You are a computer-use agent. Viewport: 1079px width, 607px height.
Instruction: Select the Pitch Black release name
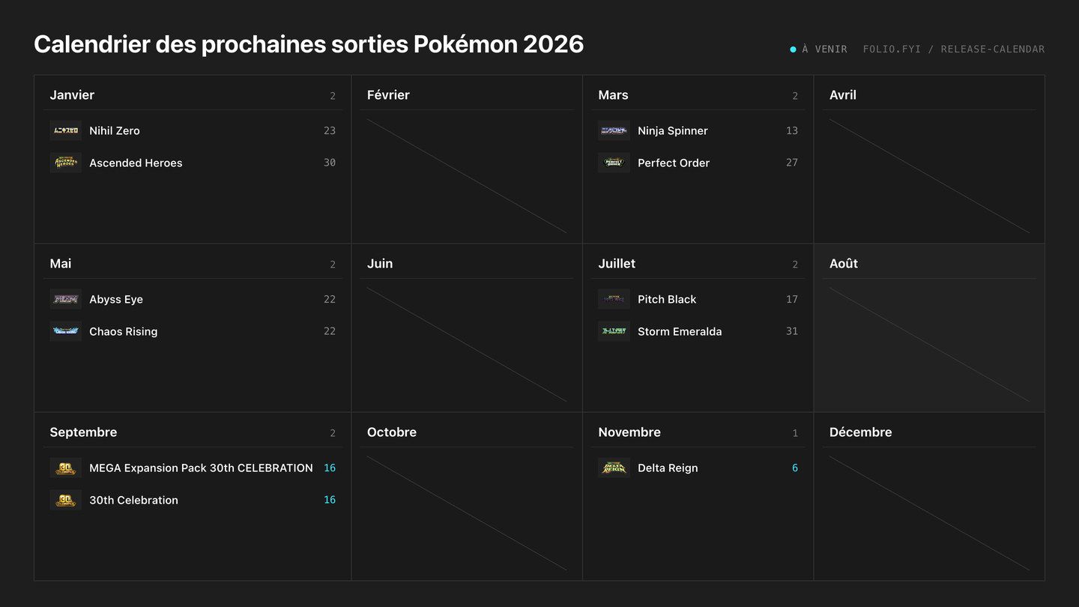tap(667, 299)
